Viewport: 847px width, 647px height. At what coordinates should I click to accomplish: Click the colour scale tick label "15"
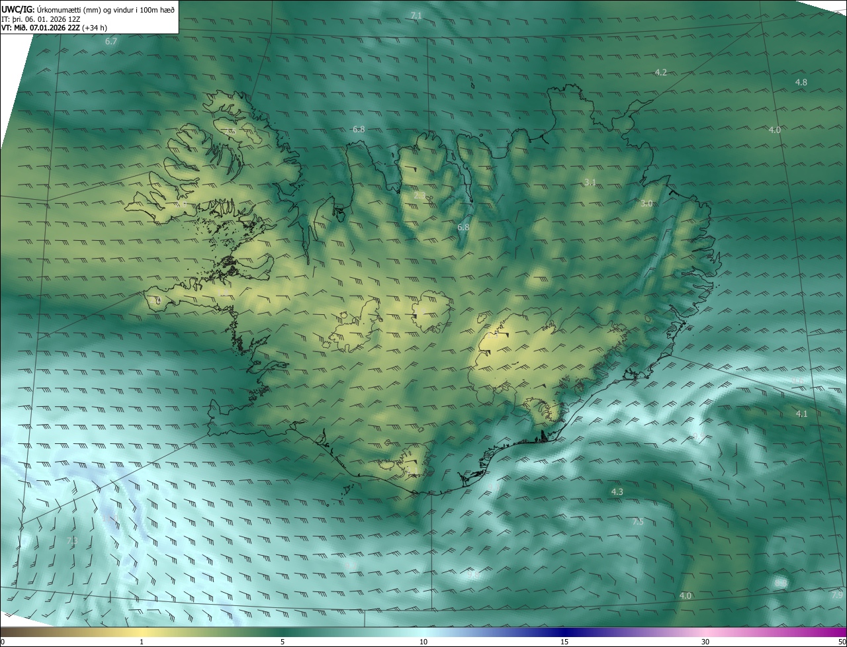(x=564, y=642)
